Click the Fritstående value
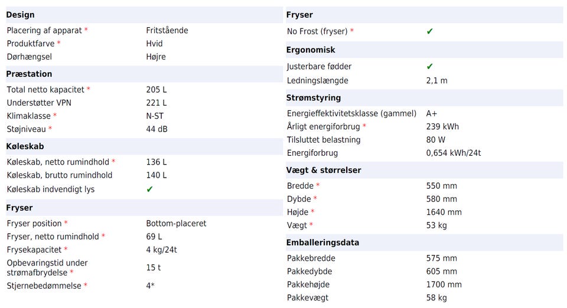This screenshot has width=567, height=308. (x=167, y=30)
